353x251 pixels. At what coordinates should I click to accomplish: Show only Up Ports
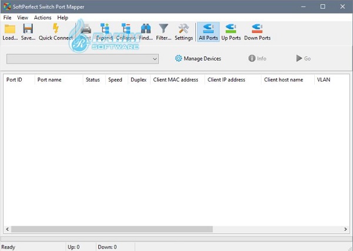click(231, 32)
